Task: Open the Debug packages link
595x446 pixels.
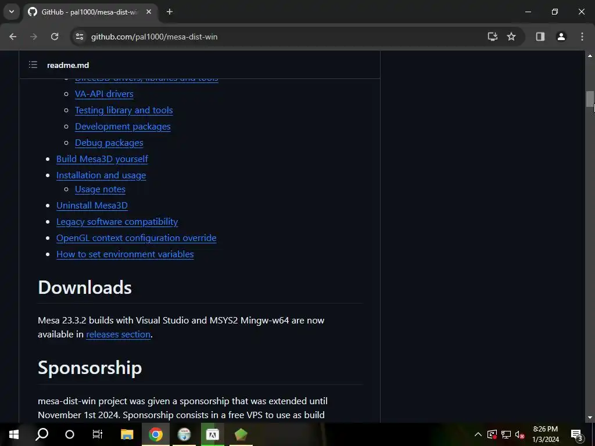Action: point(109,143)
